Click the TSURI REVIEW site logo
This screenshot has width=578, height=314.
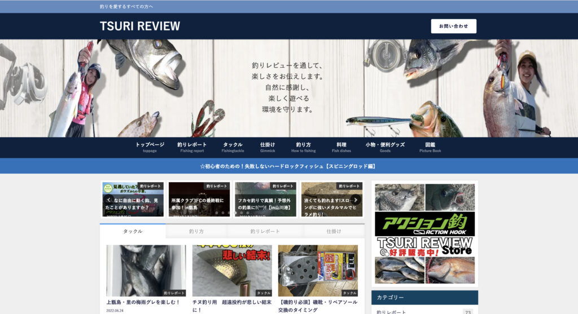click(x=140, y=26)
